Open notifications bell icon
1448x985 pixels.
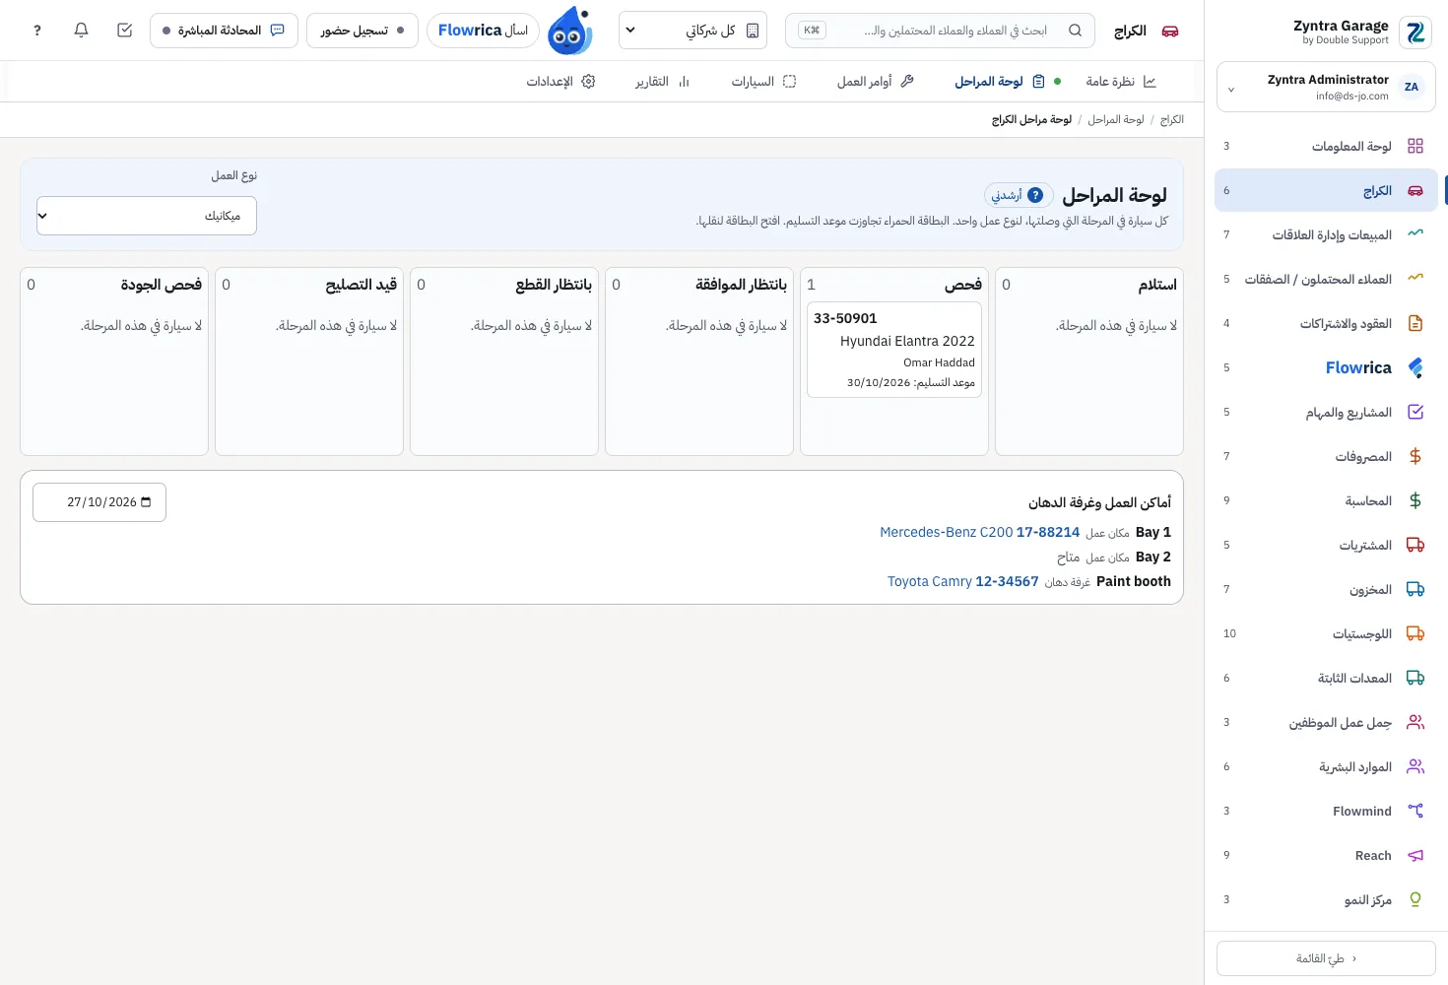[81, 31]
